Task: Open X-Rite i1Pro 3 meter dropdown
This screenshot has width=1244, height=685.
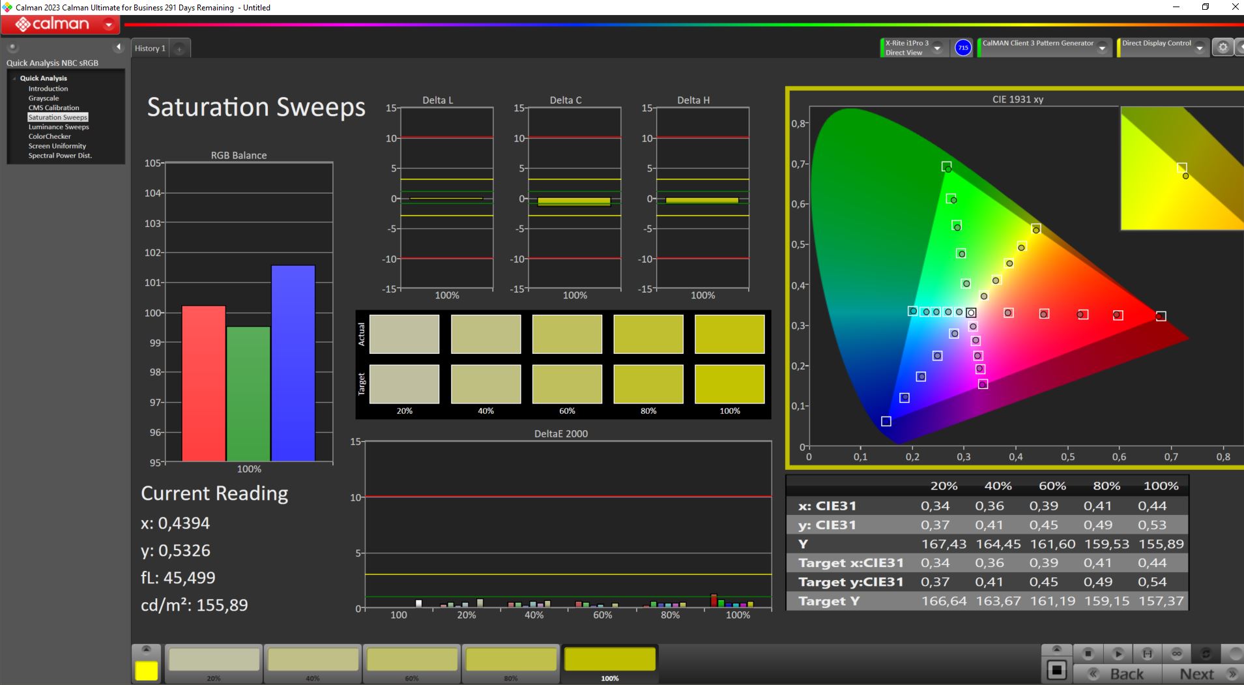Action: (937, 48)
